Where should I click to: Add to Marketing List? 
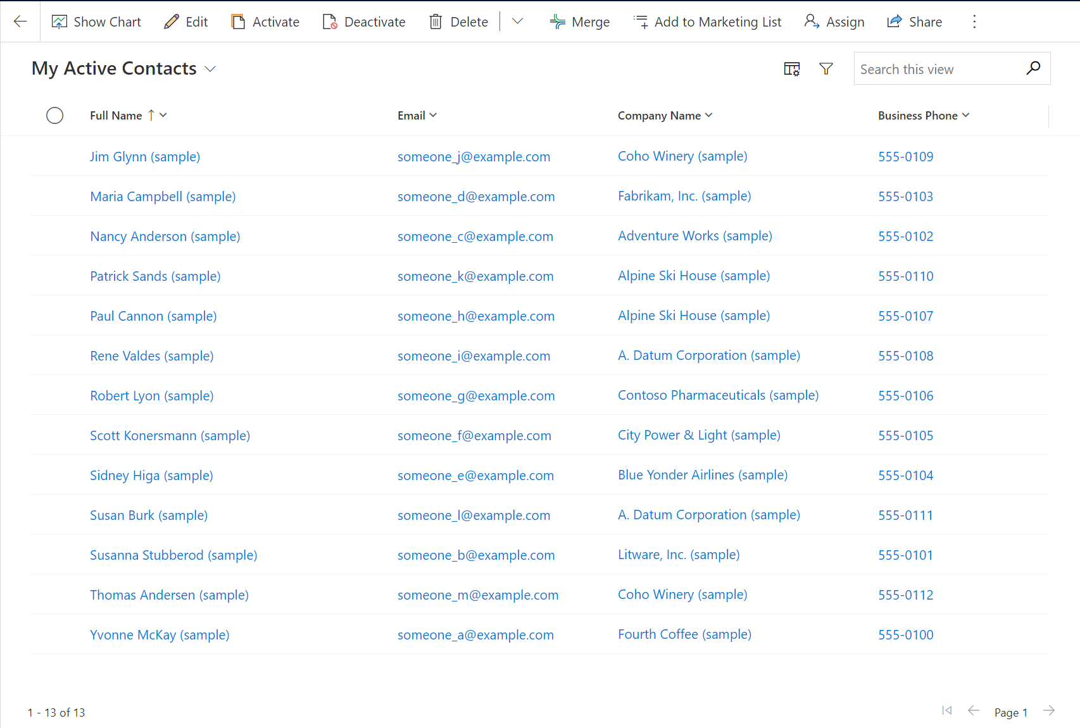pos(707,22)
